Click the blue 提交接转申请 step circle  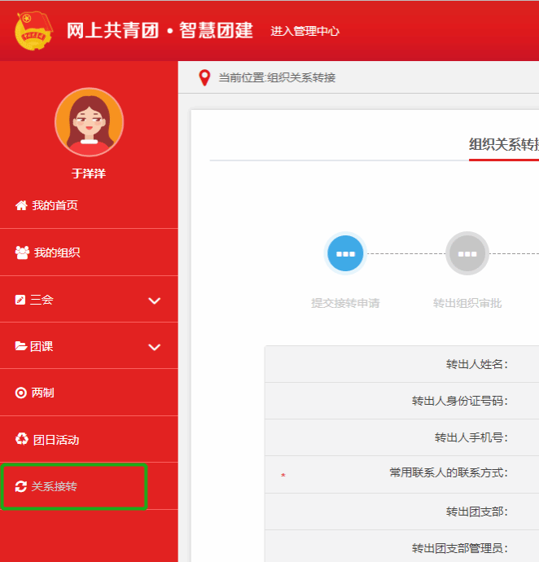[x=345, y=253]
